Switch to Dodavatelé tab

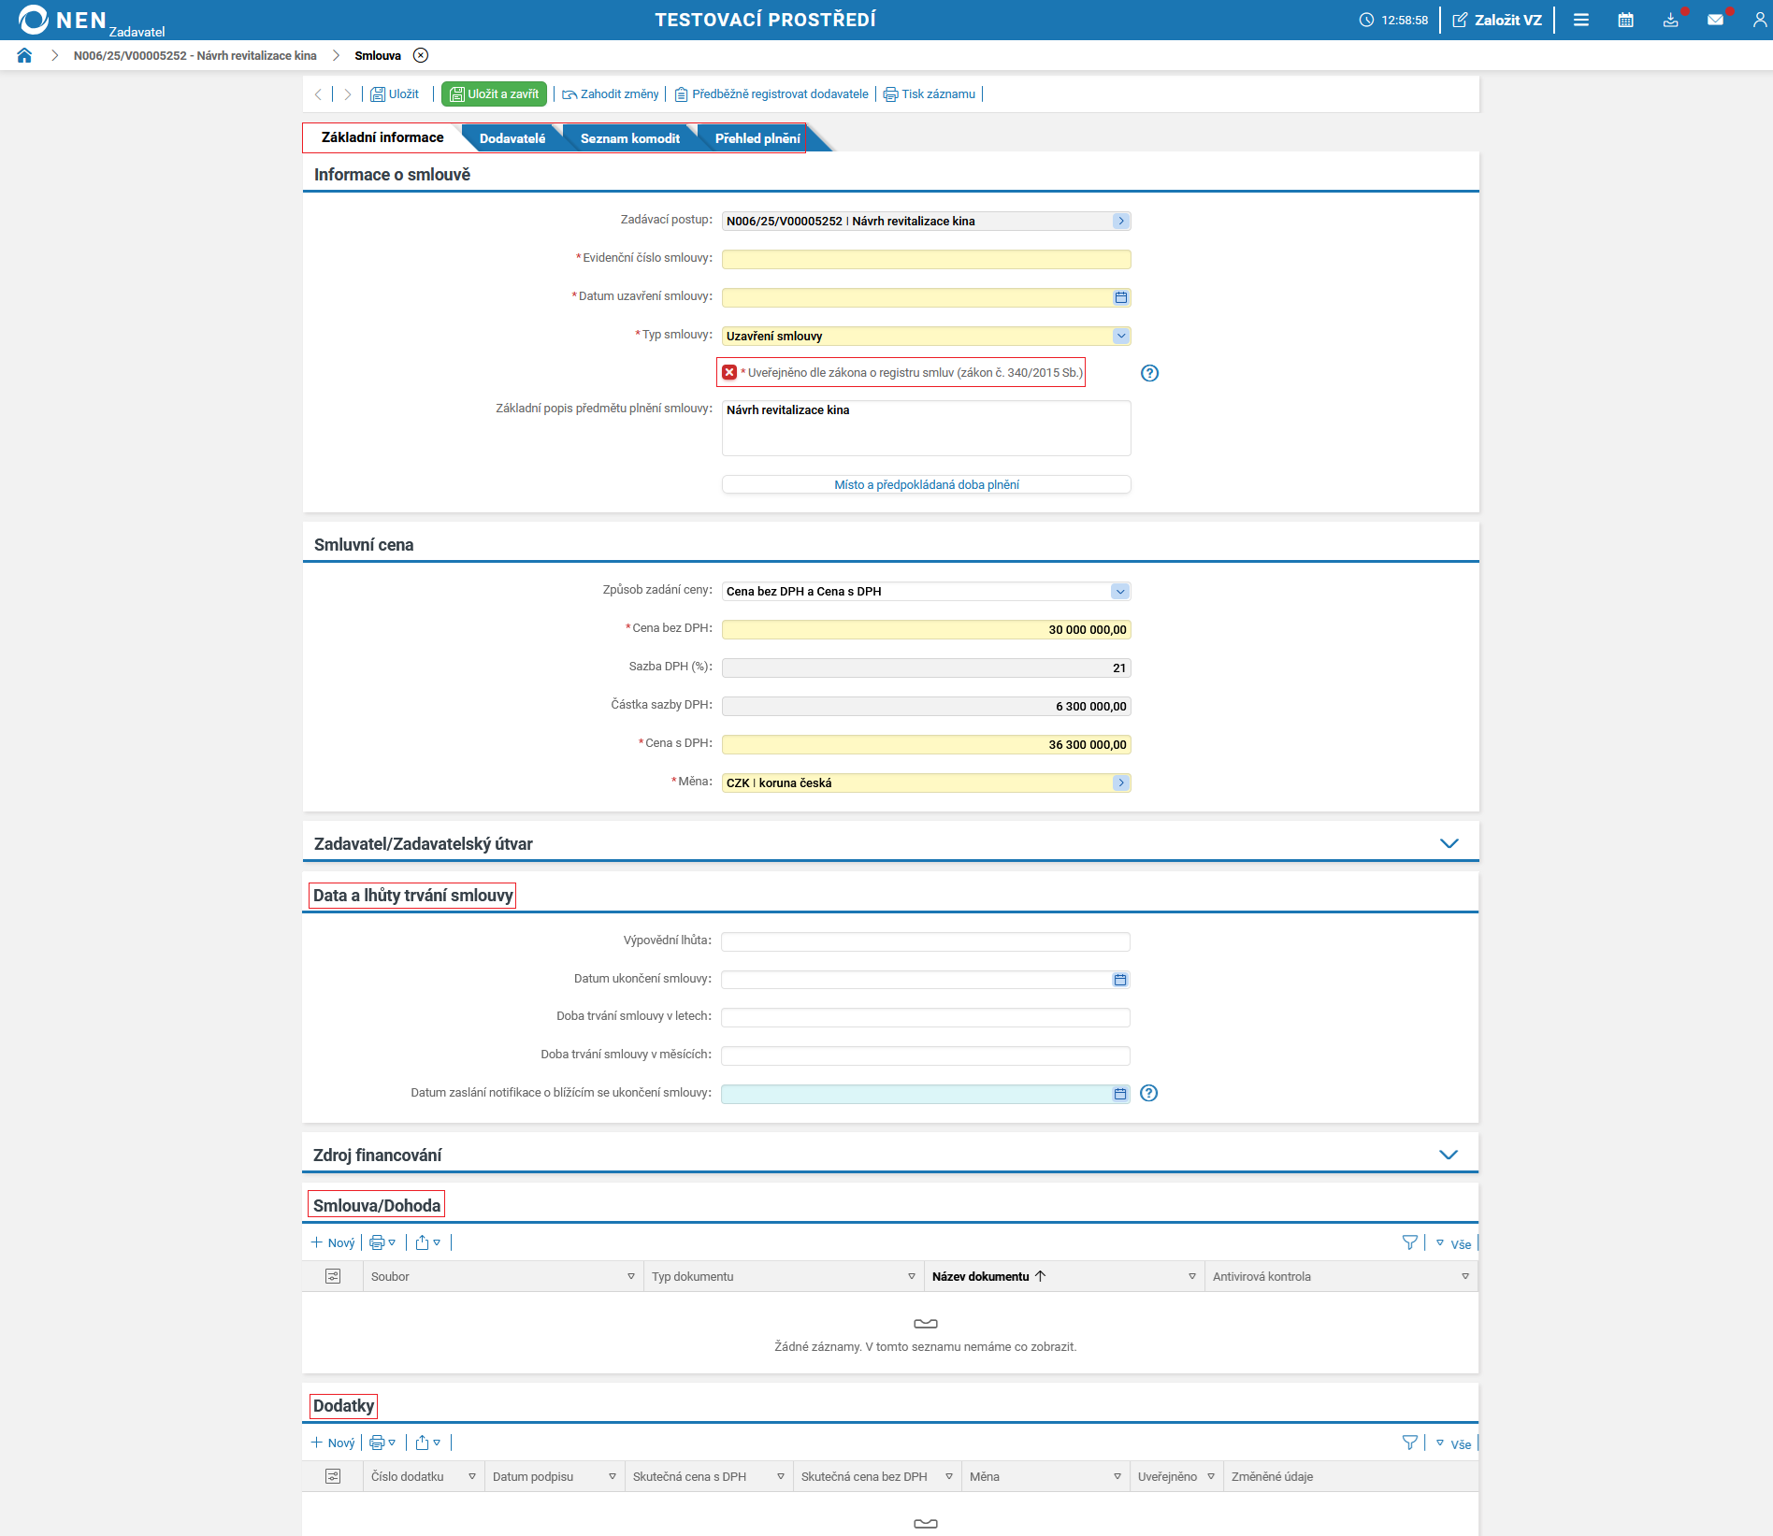pos(512,138)
